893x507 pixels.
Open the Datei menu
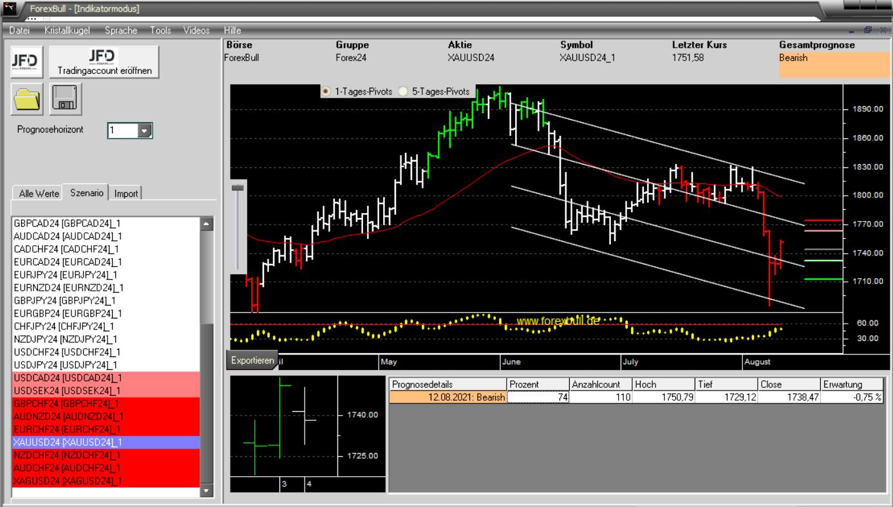point(19,30)
